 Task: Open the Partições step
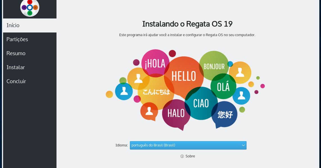click(17, 39)
